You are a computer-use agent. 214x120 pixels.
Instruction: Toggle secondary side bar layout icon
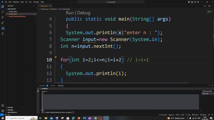click(x=195, y=2)
